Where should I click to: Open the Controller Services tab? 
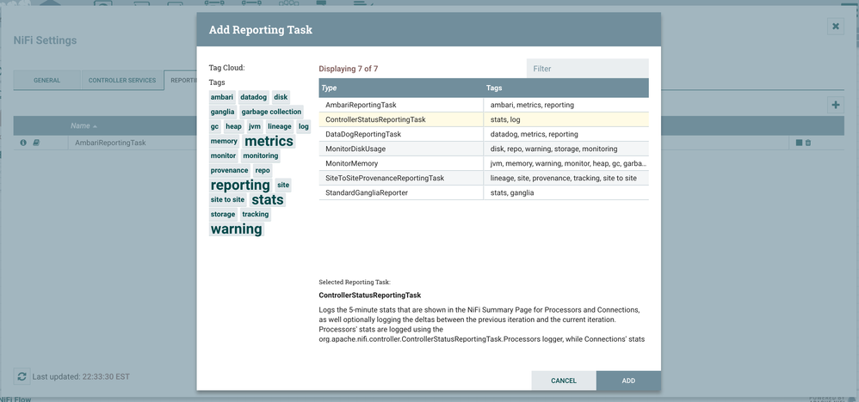coord(122,81)
